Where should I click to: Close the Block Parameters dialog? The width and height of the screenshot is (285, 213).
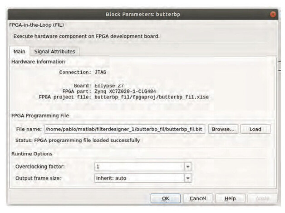click(x=273, y=14)
